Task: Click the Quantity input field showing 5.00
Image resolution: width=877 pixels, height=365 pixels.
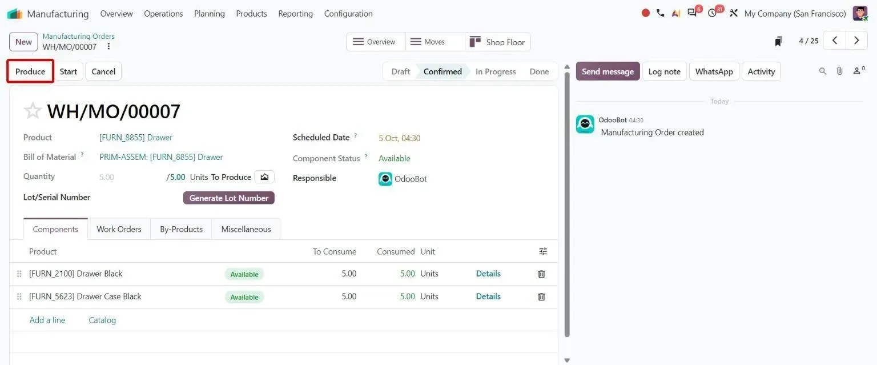Action: point(131,177)
